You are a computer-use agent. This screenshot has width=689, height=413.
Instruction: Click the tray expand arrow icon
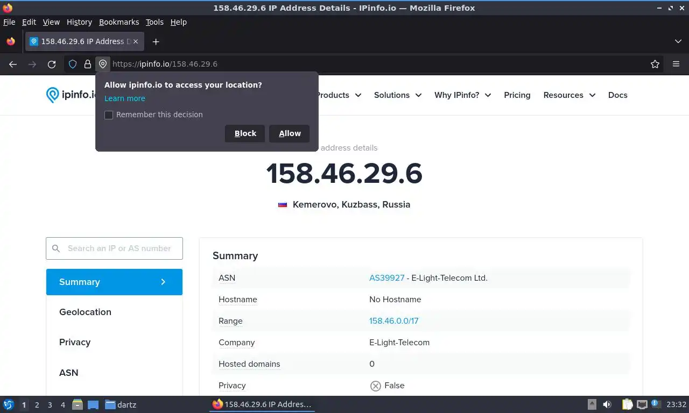click(592, 404)
